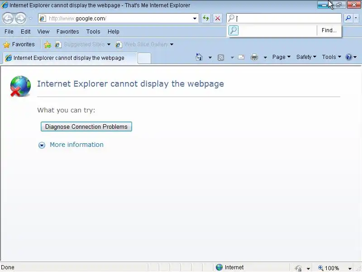Click the RSS feeds icon
Viewport: 362px width, 272px height.
point(221,58)
